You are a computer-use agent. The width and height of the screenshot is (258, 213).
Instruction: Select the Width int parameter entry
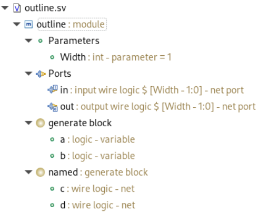(116, 57)
